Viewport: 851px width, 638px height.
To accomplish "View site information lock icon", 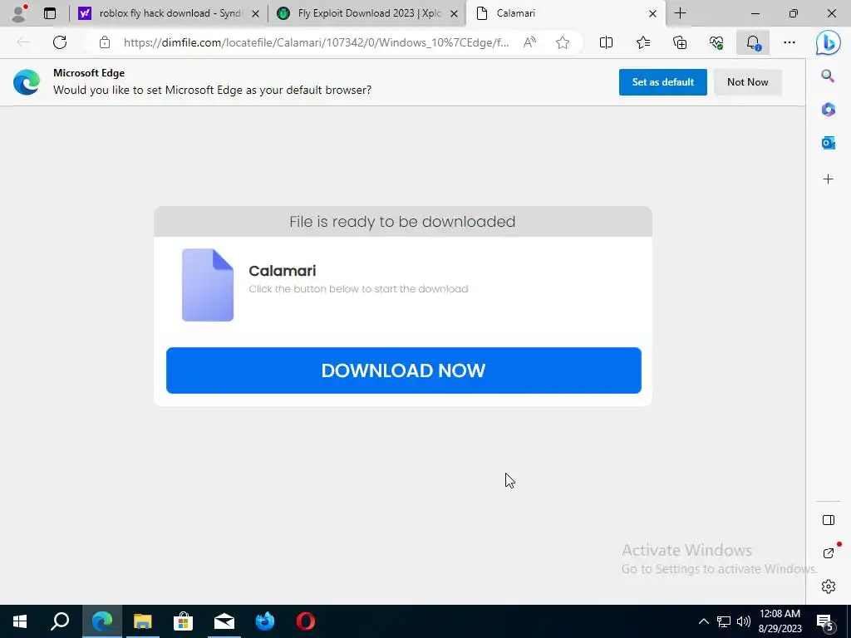I will coord(105,42).
